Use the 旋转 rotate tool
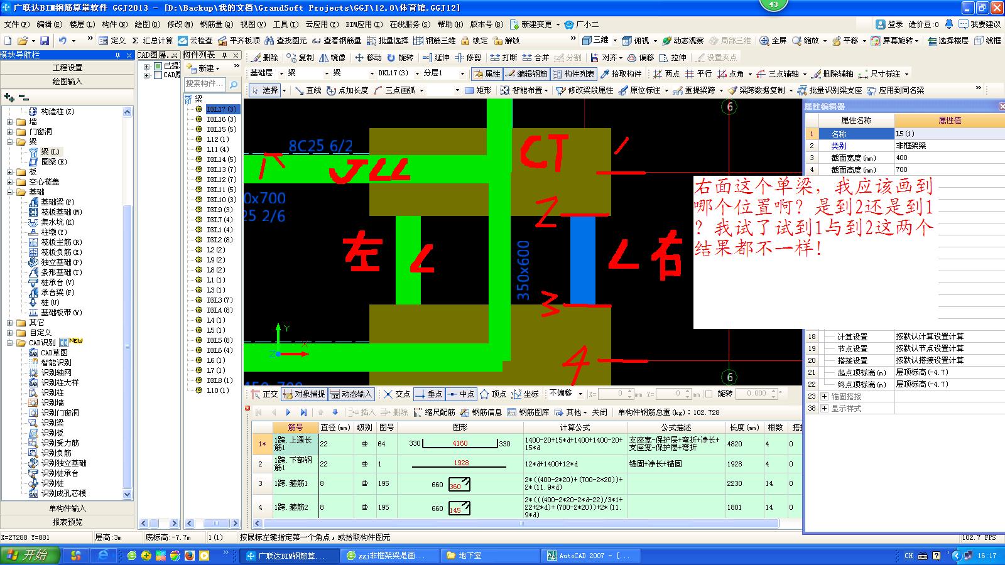 pos(400,57)
